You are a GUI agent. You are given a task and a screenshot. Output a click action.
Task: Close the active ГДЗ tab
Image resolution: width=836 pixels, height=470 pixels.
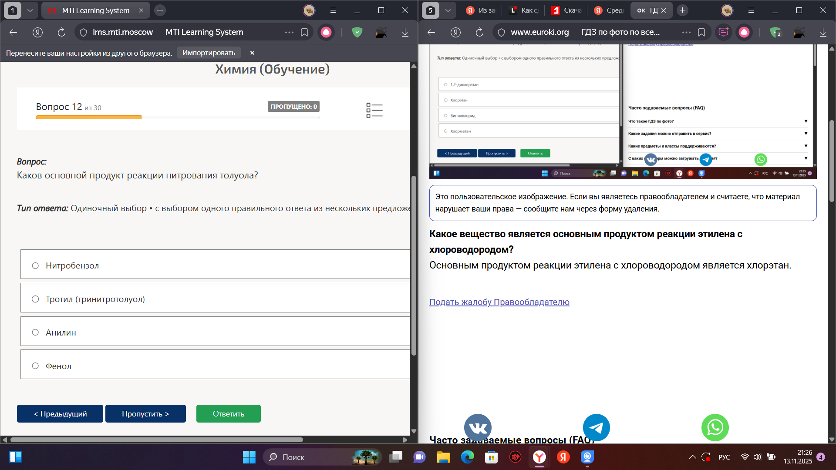(664, 10)
